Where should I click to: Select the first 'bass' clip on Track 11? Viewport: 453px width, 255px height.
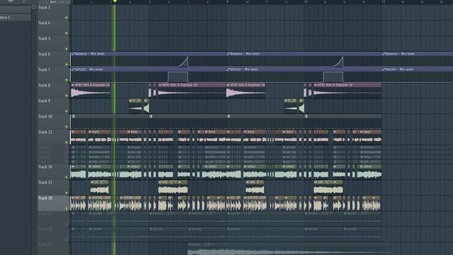[x=99, y=137]
